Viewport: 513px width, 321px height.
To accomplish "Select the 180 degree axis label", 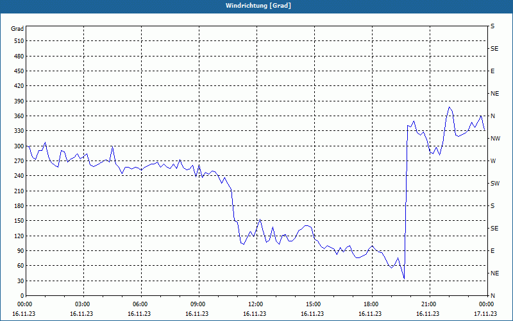I will 19,206.
